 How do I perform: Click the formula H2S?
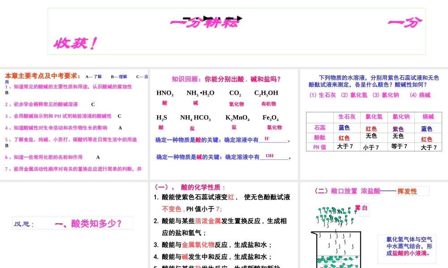tap(162, 117)
